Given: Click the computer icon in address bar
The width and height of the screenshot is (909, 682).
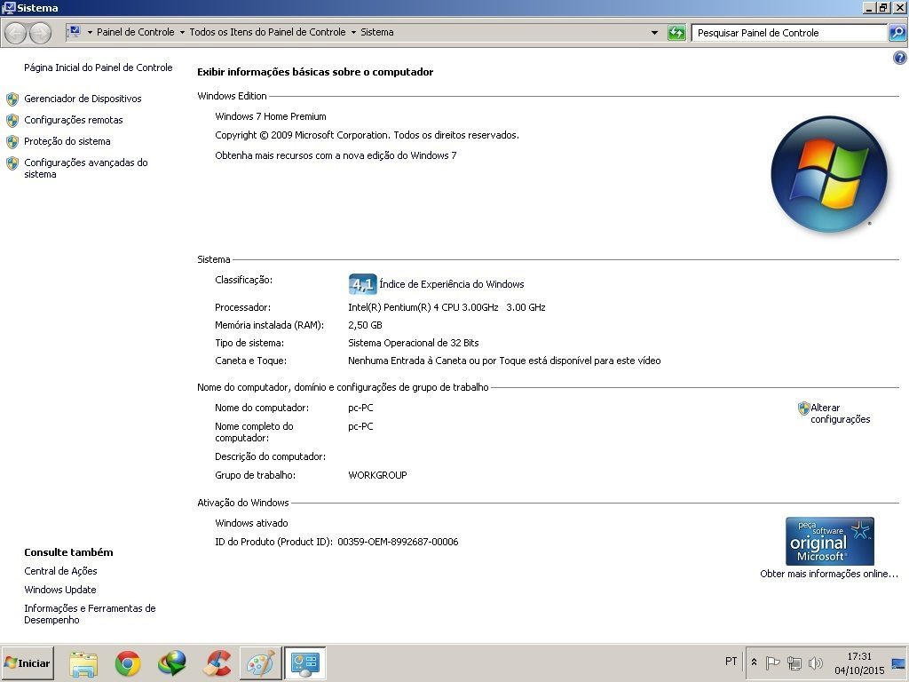Looking at the screenshot, I should click(x=74, y=32).
